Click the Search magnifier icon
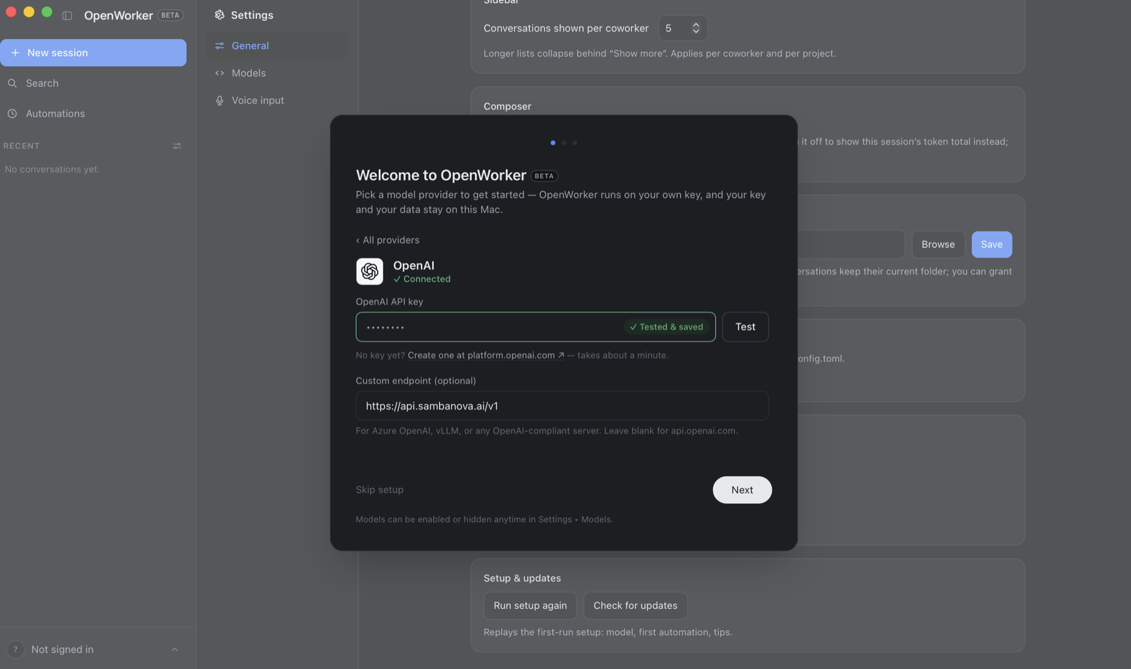 [x=12, y=83]
